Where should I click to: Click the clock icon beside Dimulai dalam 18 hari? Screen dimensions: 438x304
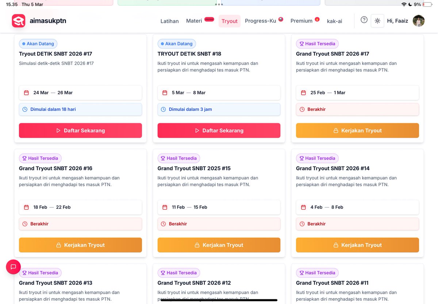[25, 109]
